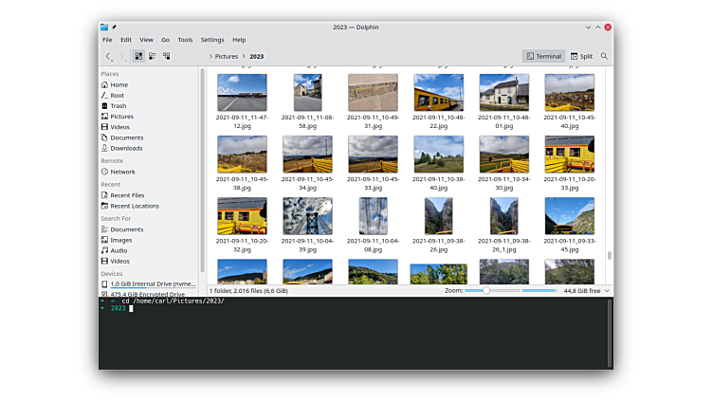This screenshot has height=401, width=713.
Task: Go back with the back arrow
Action: (x=108, y=56)
